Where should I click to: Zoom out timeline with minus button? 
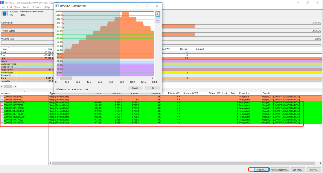click(x=158, y=20)
